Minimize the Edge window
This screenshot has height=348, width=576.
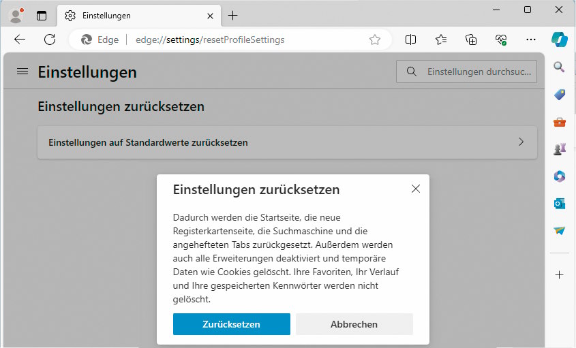496,10
